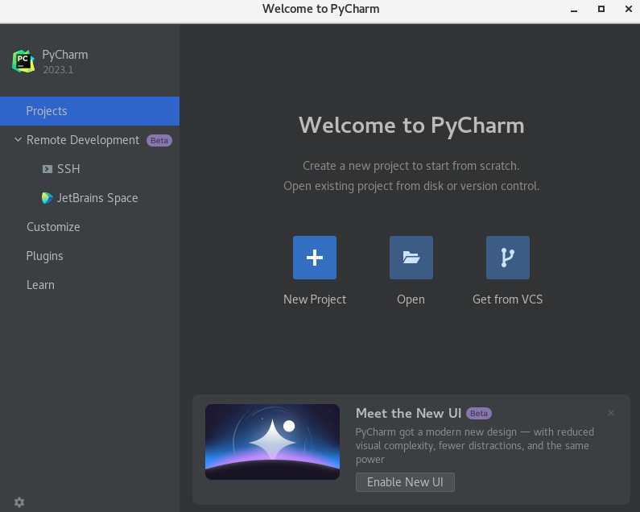
Task: Click the Beta badge beside Remote Development
Action: tap(159, 140)
